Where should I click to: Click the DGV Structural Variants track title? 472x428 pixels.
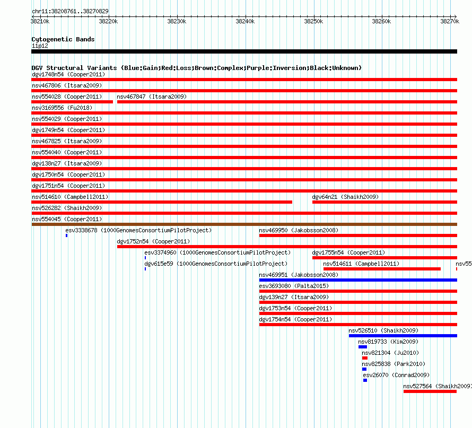click(x=197, y=68)
